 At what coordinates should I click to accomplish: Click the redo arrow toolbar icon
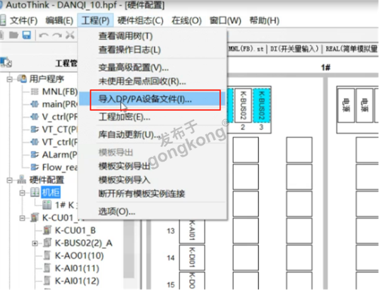[57, 35]
